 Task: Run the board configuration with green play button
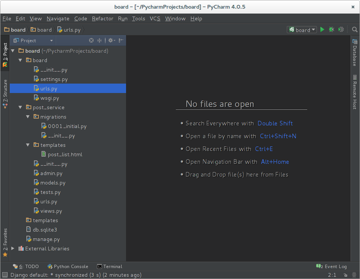click(322, 30)
